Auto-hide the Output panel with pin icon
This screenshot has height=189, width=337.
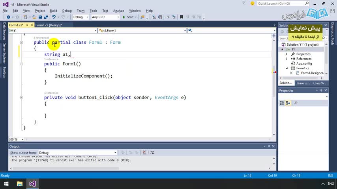pos(269,146)
